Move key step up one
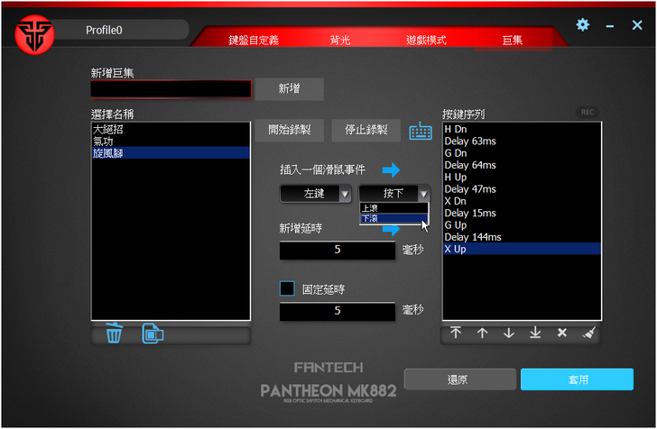The width and height of the screenshot is (657, 429). click(482, 333)
